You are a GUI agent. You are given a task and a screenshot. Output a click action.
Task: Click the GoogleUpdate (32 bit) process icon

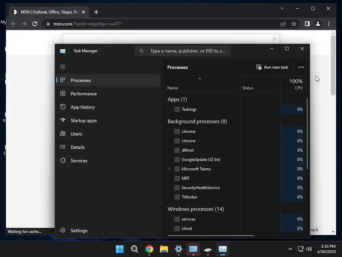tap(177, 160)
